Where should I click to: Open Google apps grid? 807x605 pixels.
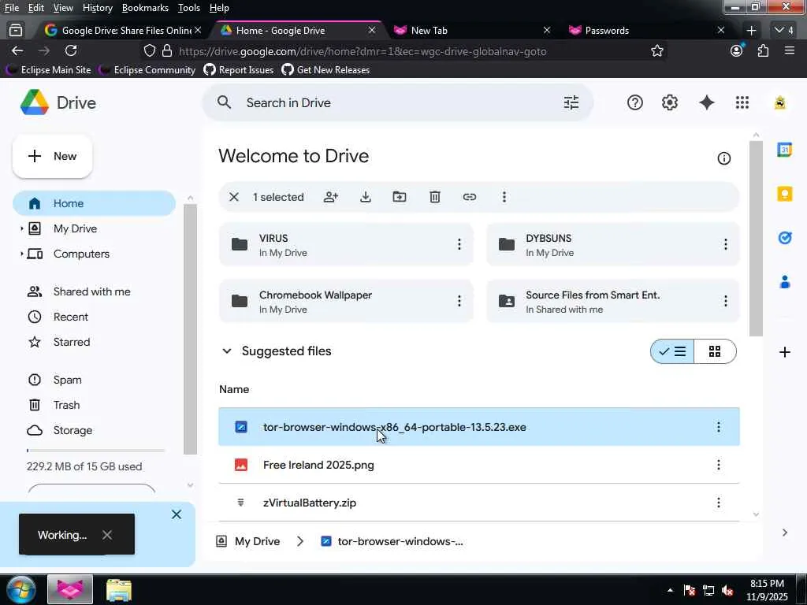742,103
